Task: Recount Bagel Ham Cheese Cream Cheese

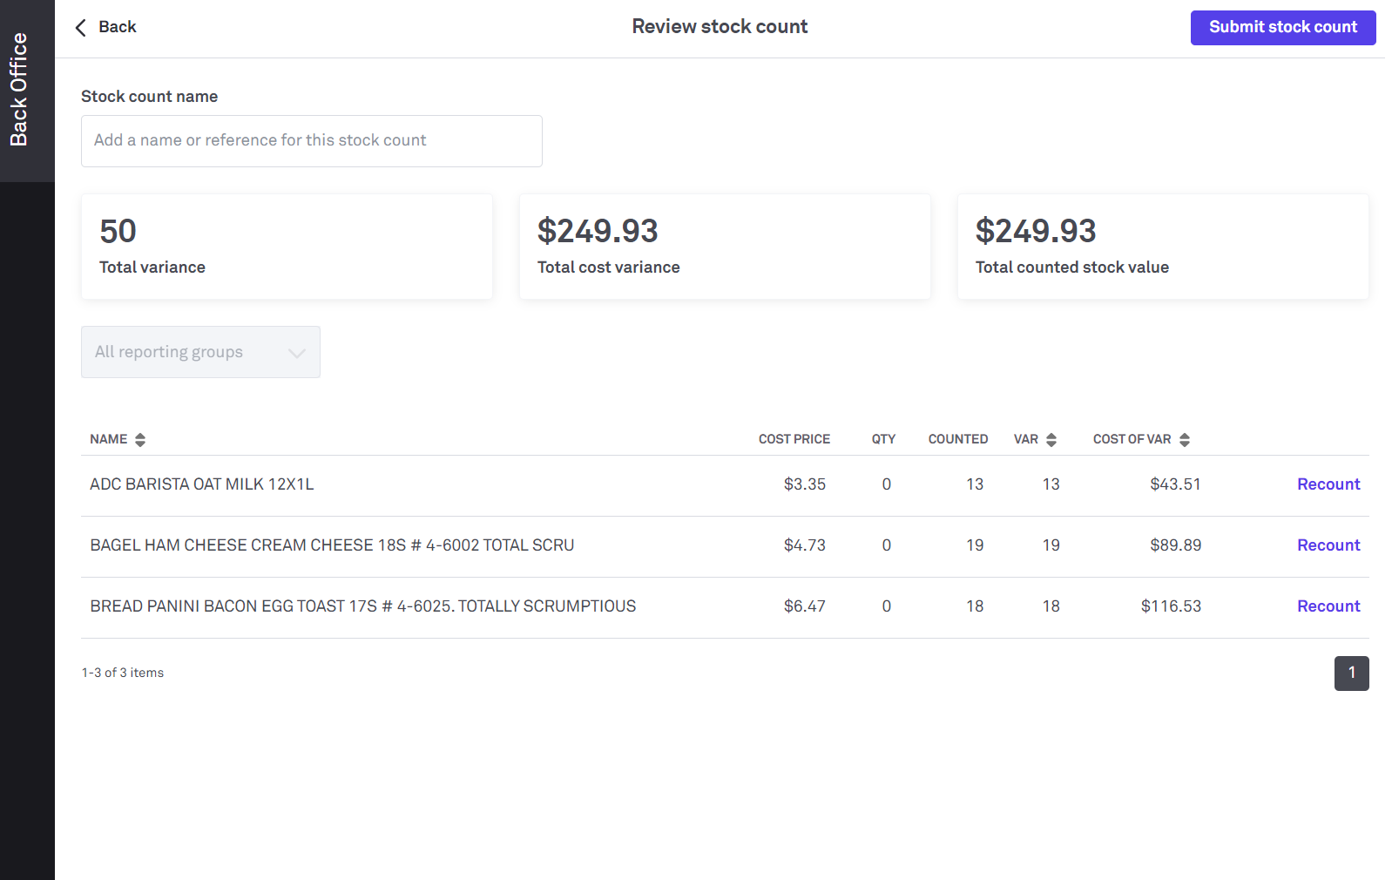Action: 1328,545
